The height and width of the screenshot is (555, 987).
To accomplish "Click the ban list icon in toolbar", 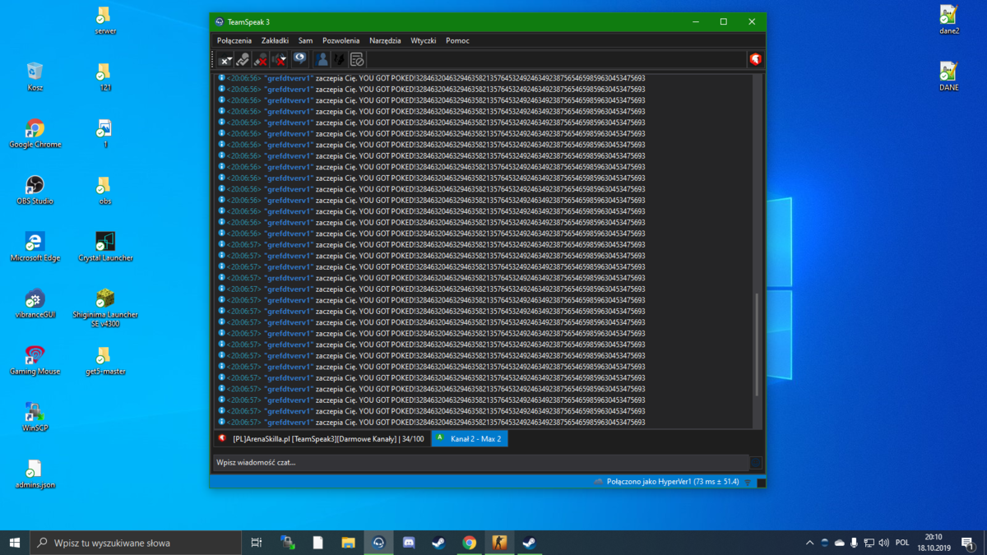I will [x=357, y=59].
